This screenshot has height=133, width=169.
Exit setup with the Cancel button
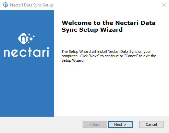click(x=151, y=124)
